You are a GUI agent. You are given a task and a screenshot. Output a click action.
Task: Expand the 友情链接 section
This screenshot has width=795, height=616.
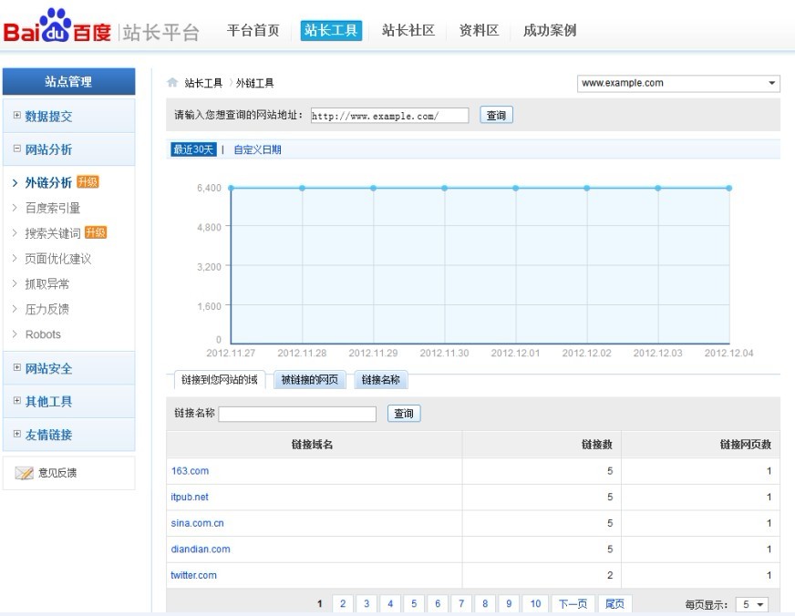[x=48, y=435]
